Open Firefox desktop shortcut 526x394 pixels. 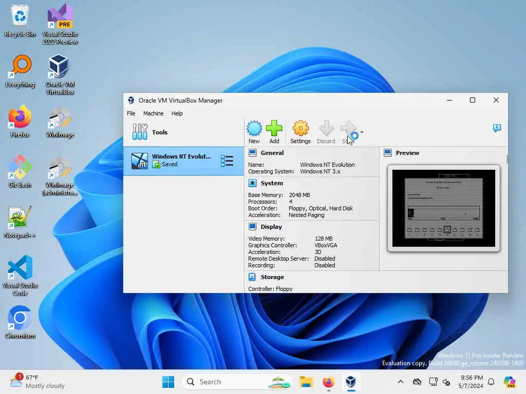(x=20, y=121)
